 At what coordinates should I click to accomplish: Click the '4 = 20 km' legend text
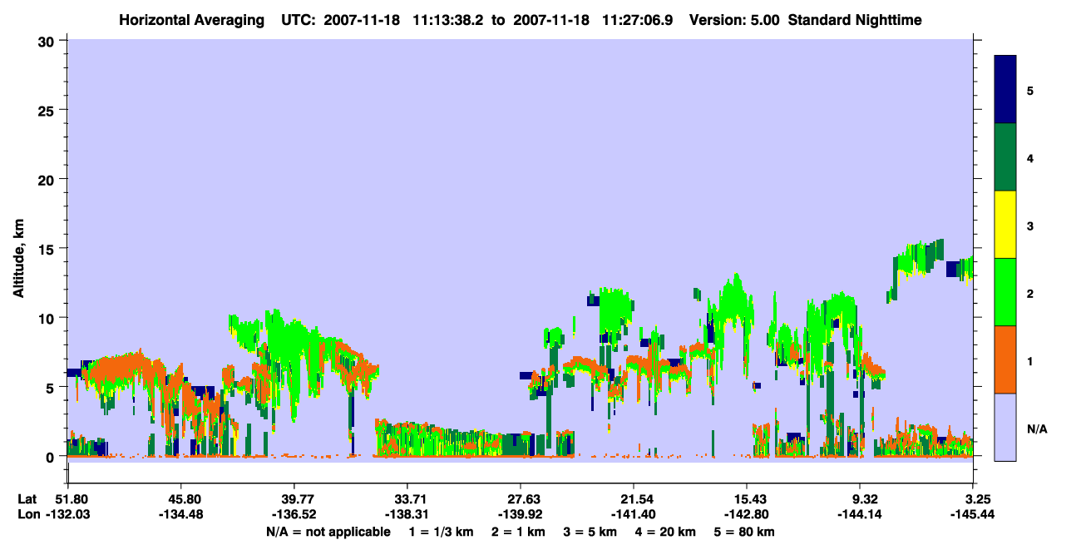tap(667, 531)
